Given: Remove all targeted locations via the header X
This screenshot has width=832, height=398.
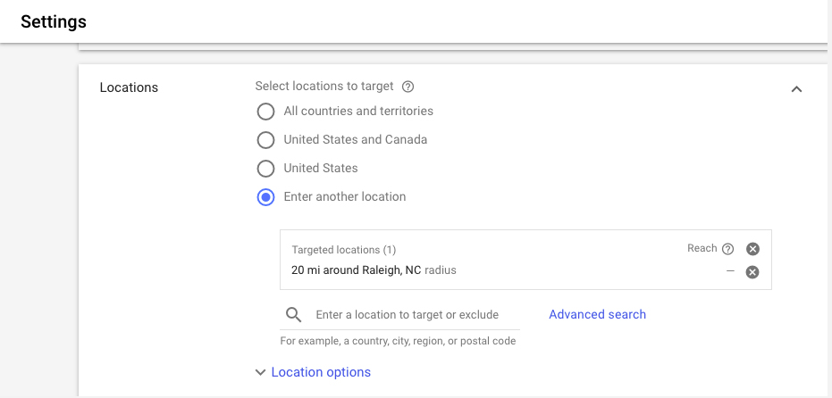Looking at the screenshot, I should tap(752, 249).
